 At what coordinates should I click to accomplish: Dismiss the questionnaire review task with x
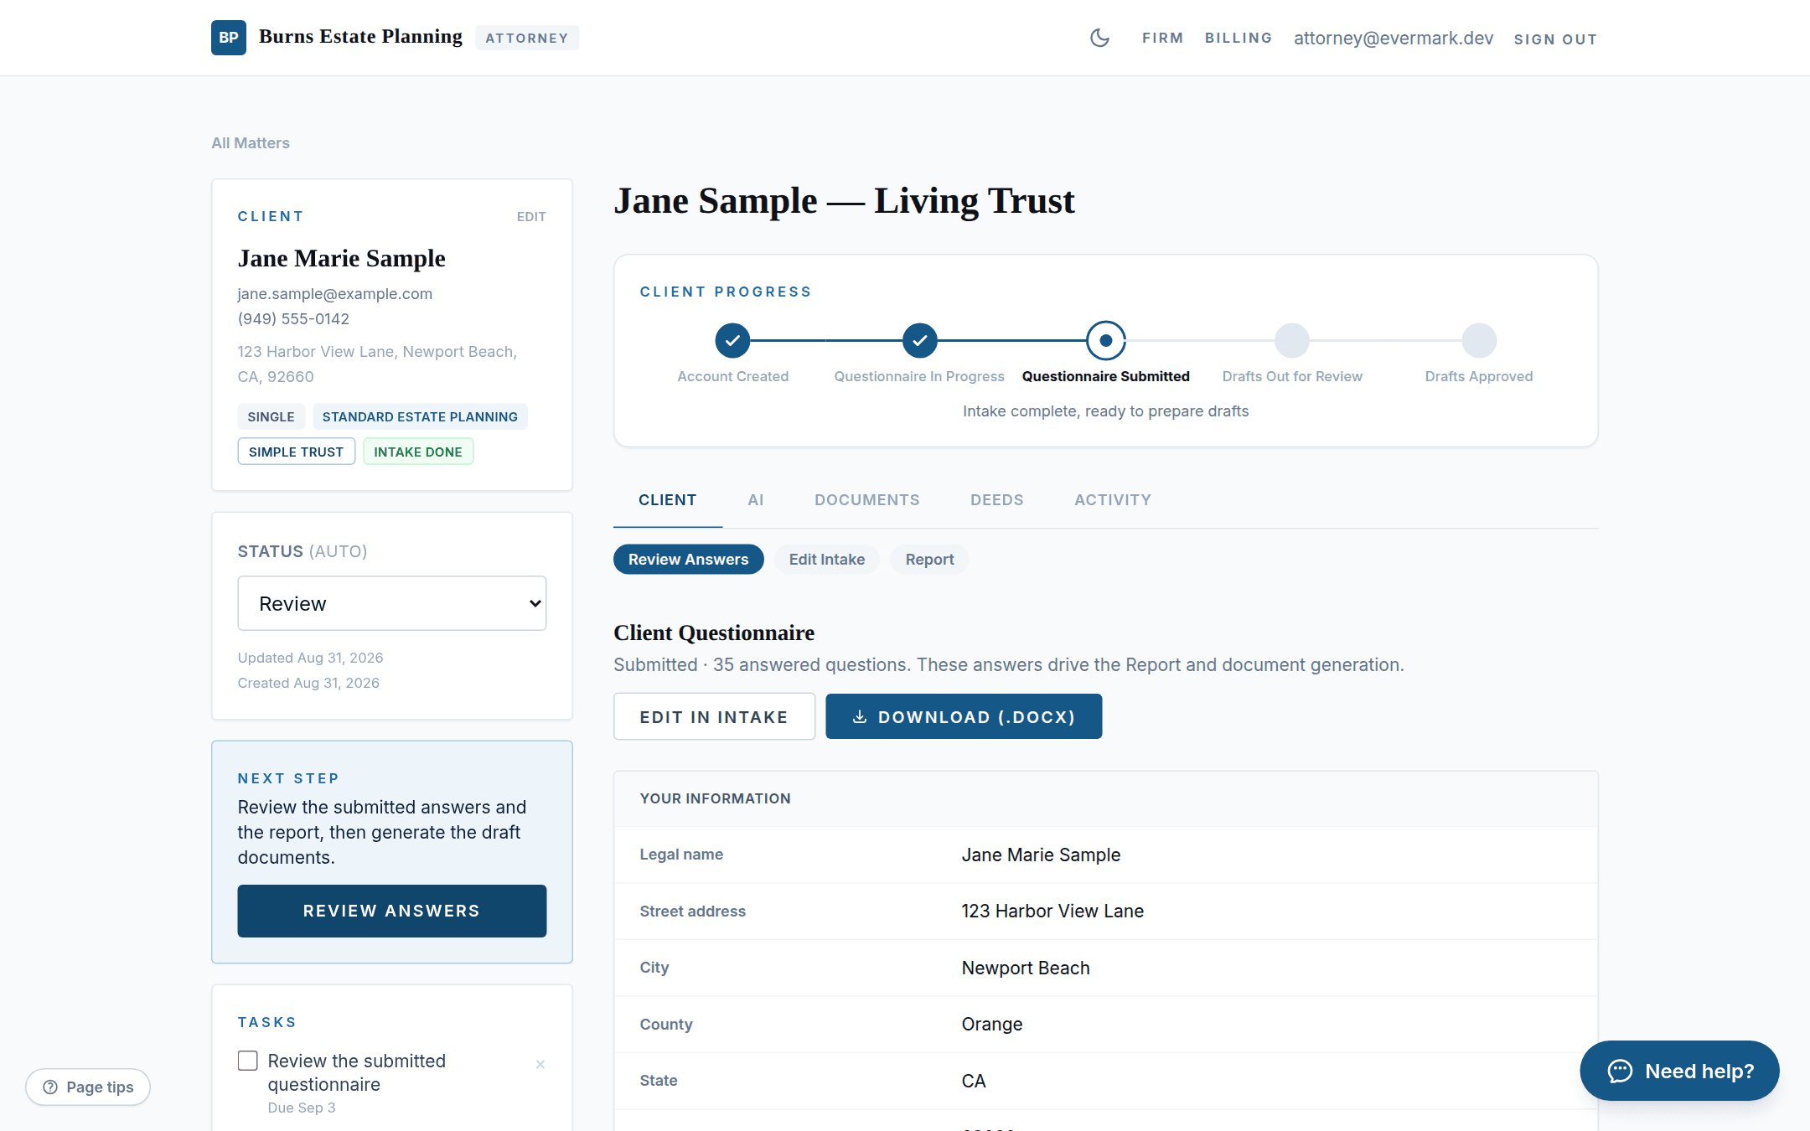[x=540, y=1064]
